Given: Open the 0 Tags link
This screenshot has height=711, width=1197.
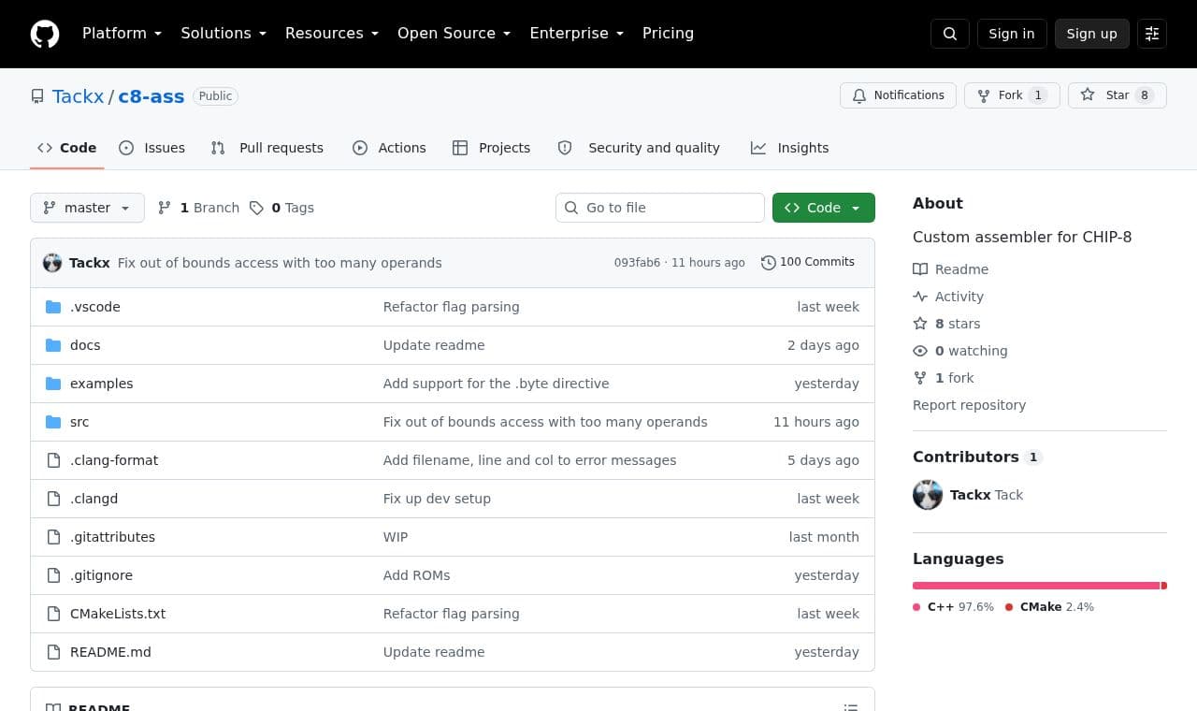Looking at the screenshot, I should [x=281, y=208].
